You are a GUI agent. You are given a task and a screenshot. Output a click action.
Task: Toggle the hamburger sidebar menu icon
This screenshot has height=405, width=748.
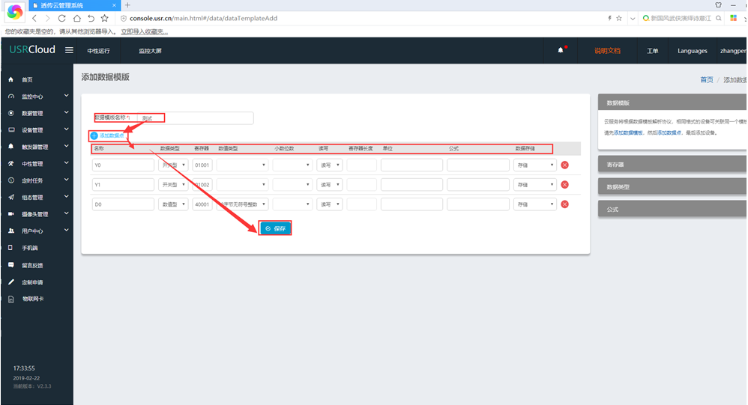click(69, 50)
